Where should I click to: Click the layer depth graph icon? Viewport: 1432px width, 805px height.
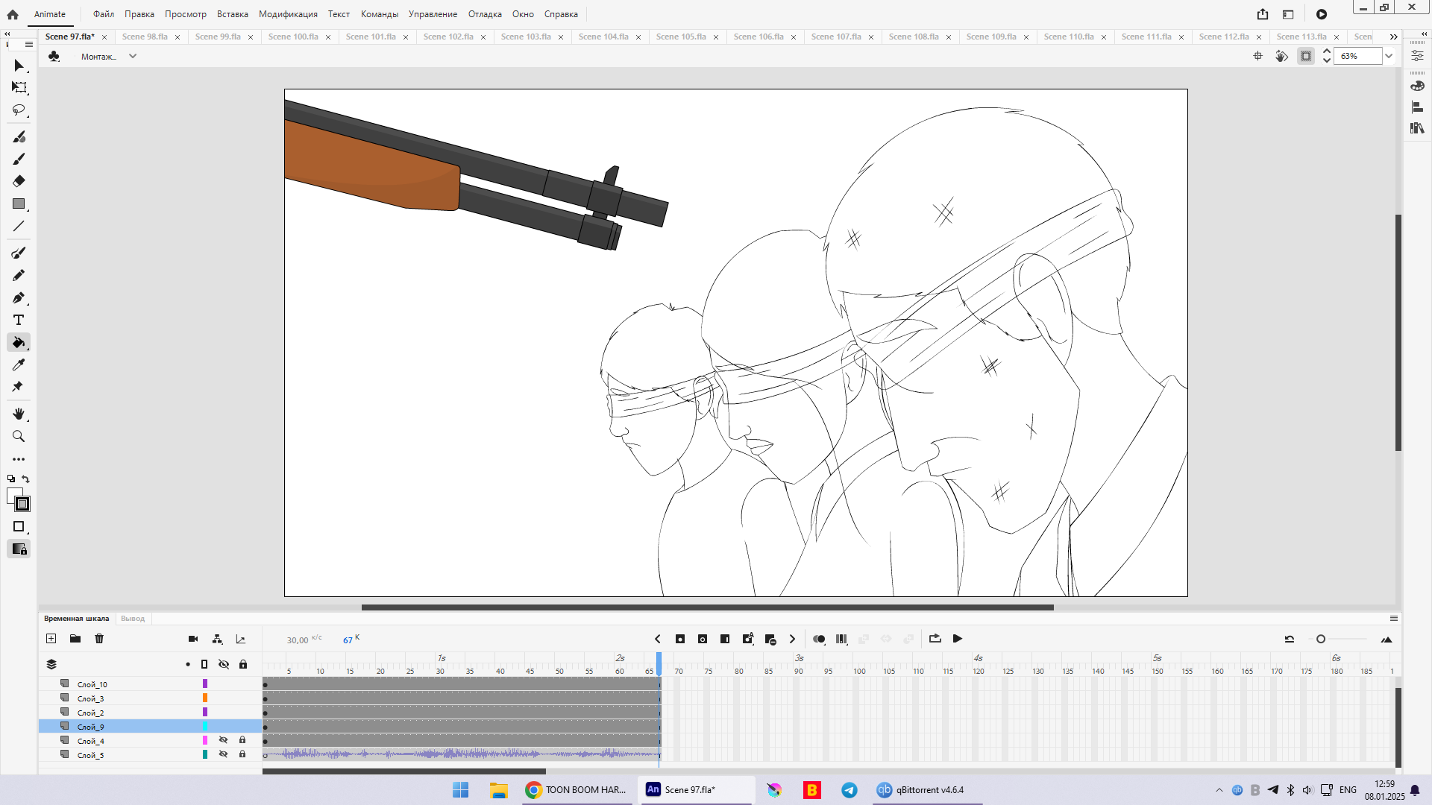tap(241, 639)
